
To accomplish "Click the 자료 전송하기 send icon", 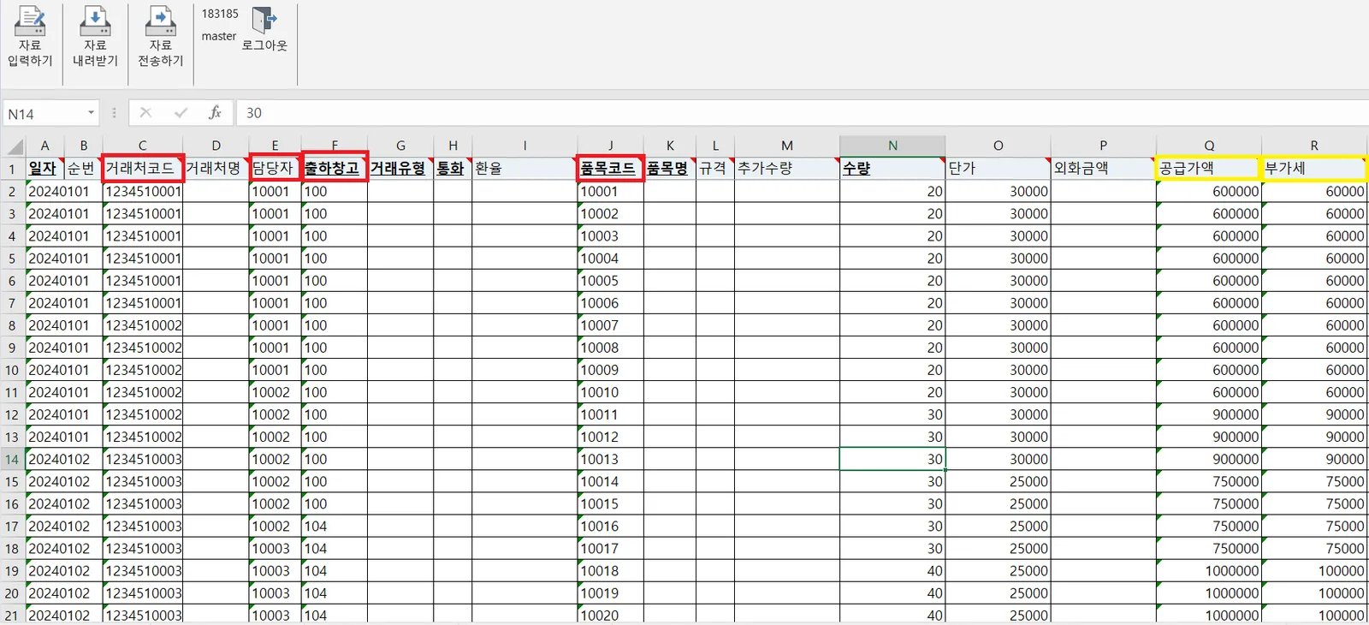I will (160, 21).
